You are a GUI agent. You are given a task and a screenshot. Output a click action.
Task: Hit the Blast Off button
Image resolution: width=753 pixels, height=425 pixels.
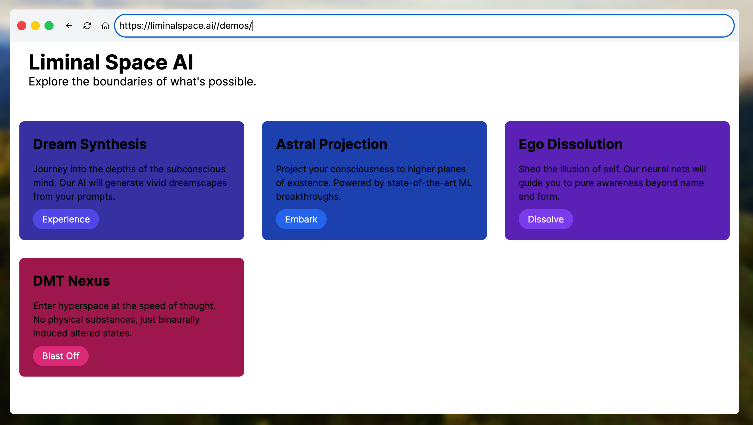[61, 356]
